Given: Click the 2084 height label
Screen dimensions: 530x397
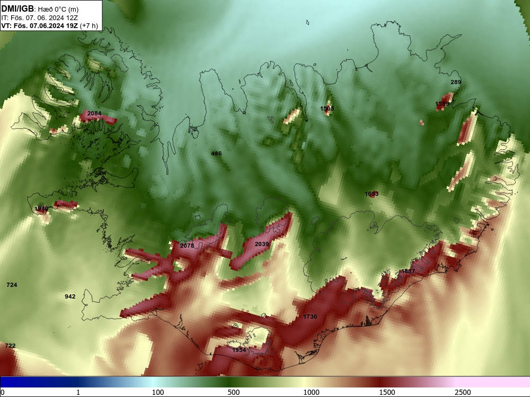Looking at the screenshot, I should tap(94, 113).
